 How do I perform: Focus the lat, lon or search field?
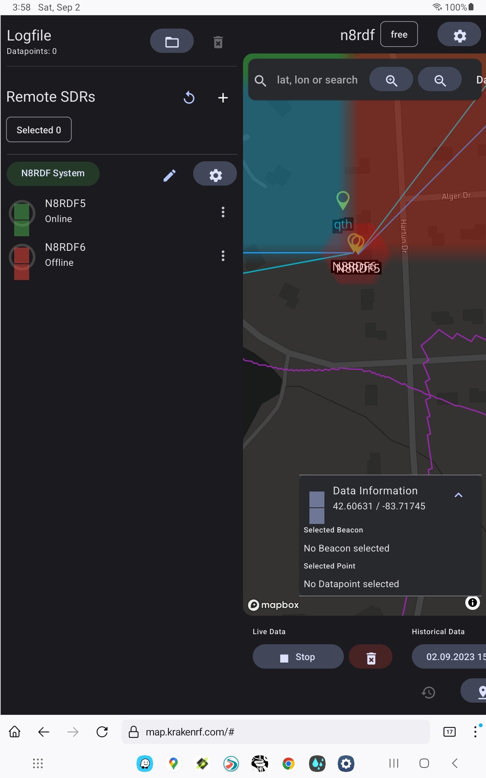coord(317,80)
